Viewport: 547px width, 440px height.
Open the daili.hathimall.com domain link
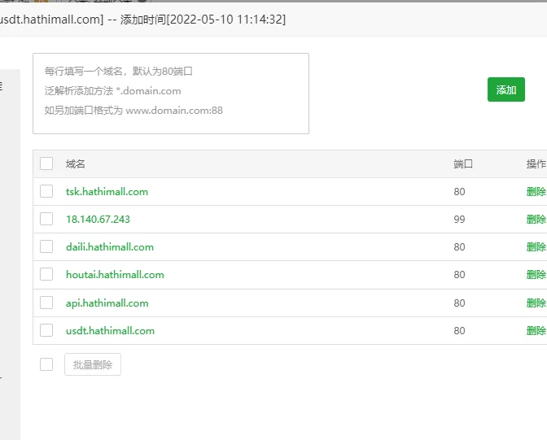110,247
